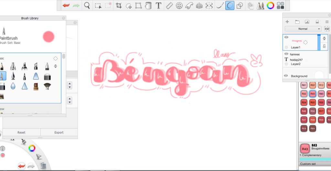Select the Crop tool
The height and width of the screenshot is (171, 331).
[119, 6]
